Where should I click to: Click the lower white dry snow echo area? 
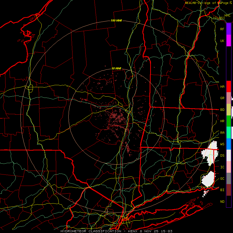click(x=208, y=179)
